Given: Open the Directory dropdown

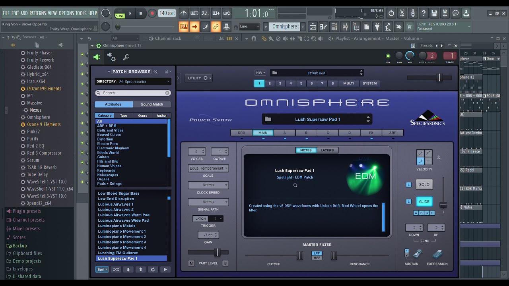Looking at the screenshot, I should point(133,81).
